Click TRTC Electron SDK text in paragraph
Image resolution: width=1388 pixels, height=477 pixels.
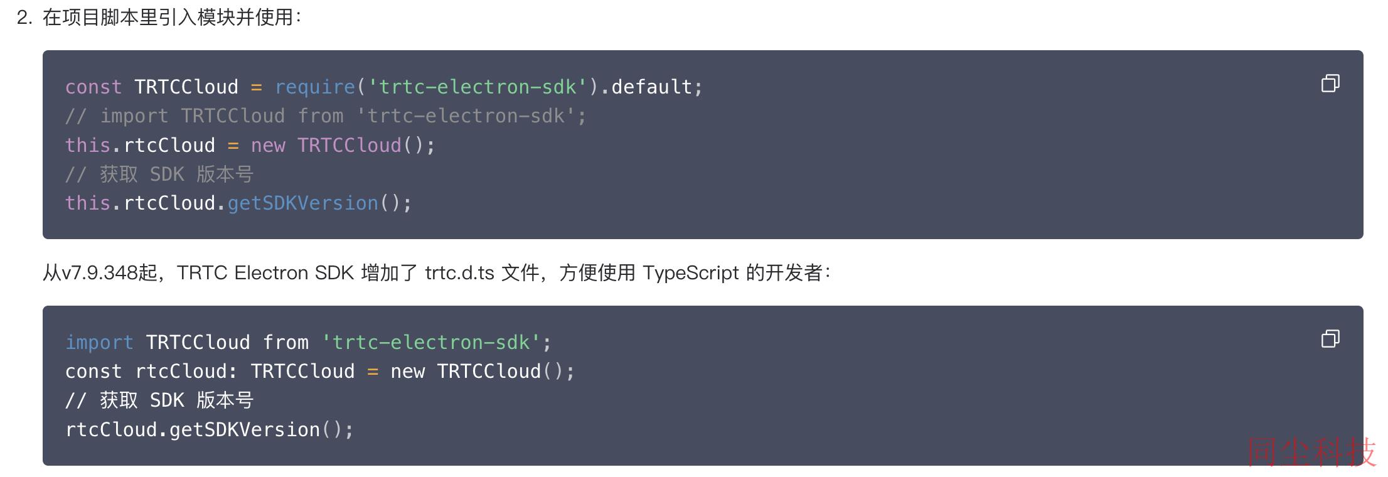click(265, 273)
